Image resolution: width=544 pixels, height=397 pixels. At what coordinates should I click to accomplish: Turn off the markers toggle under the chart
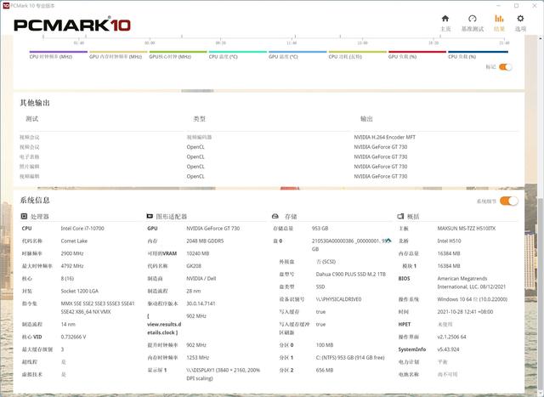[505, 67]
